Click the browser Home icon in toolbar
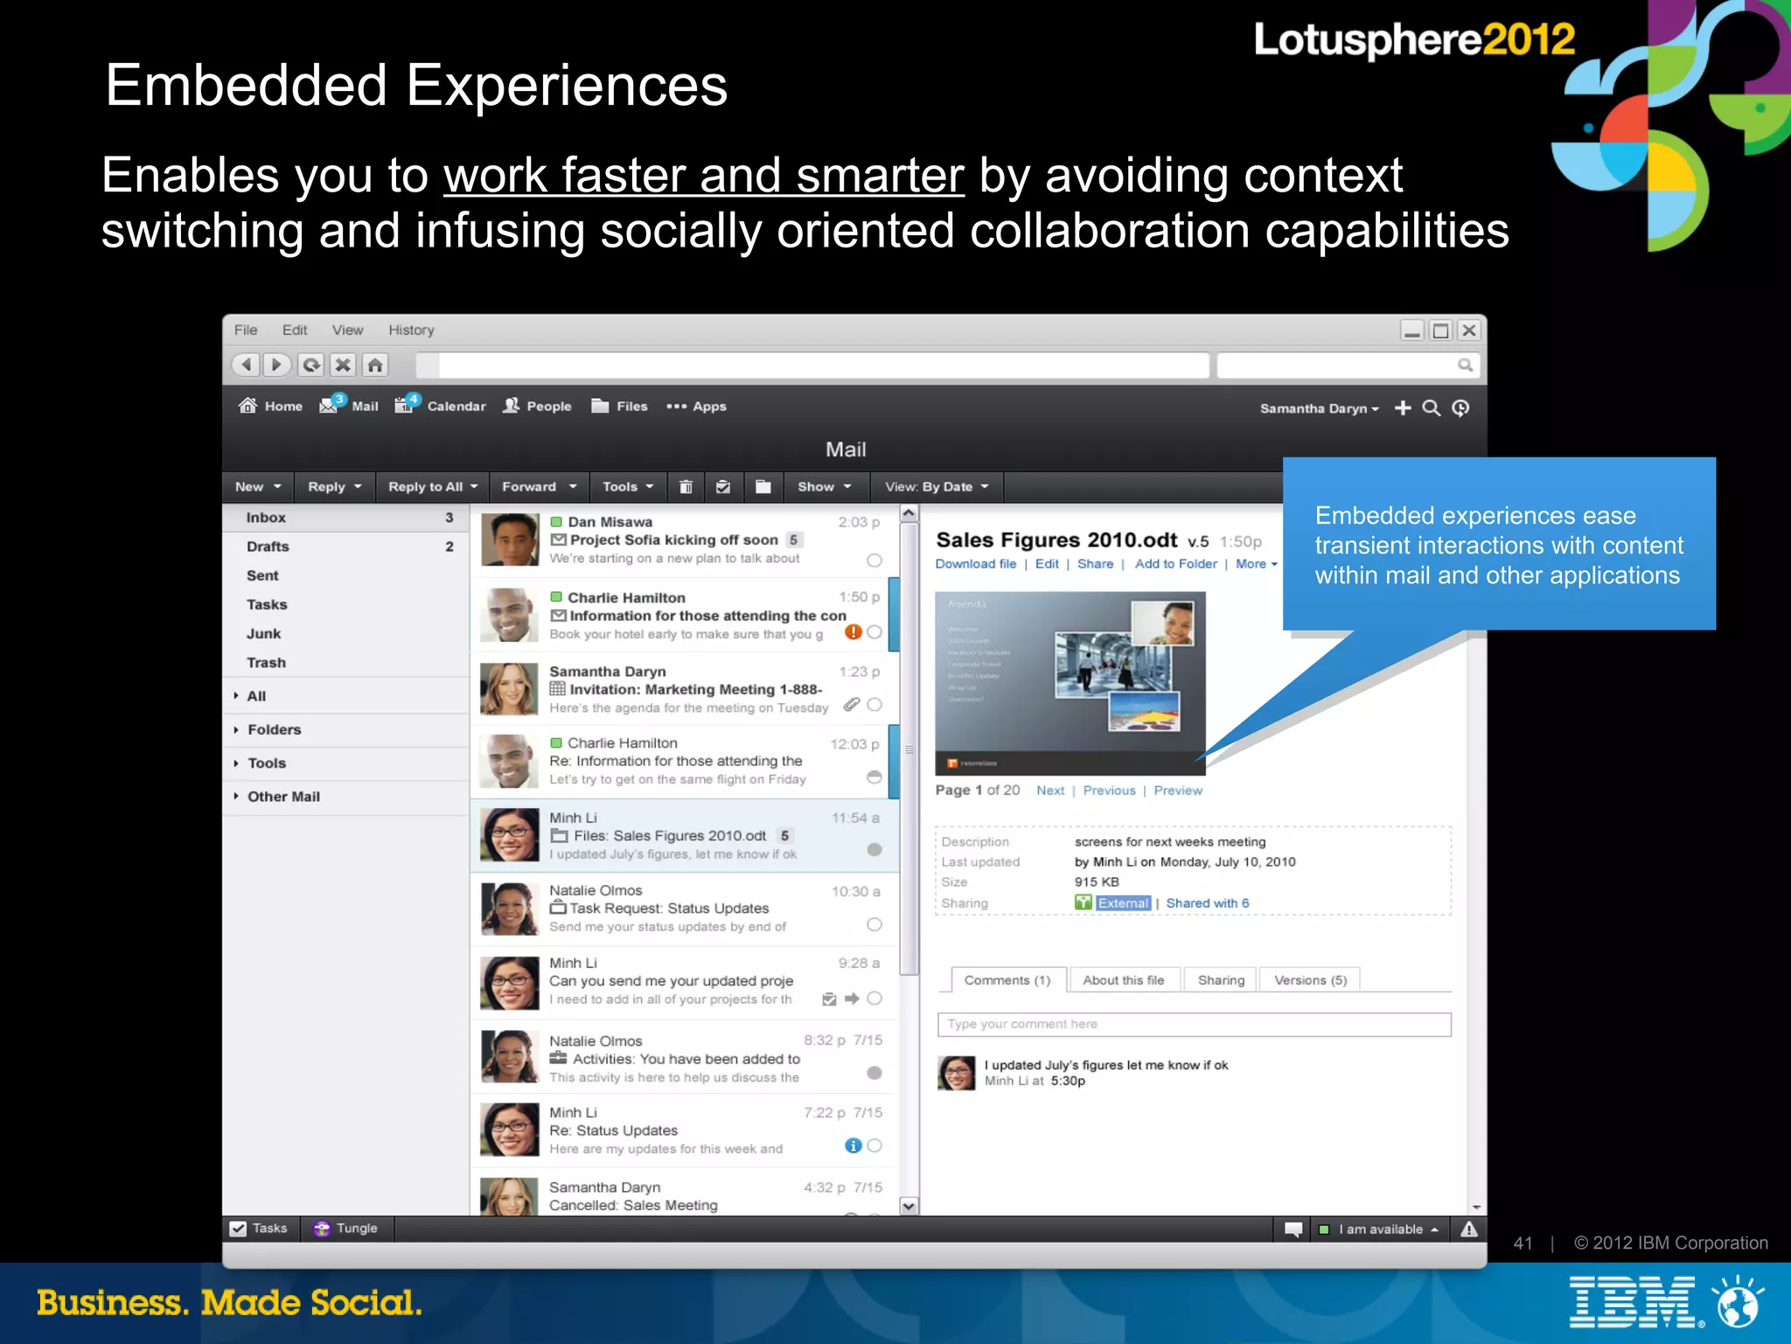 [375, 365]
